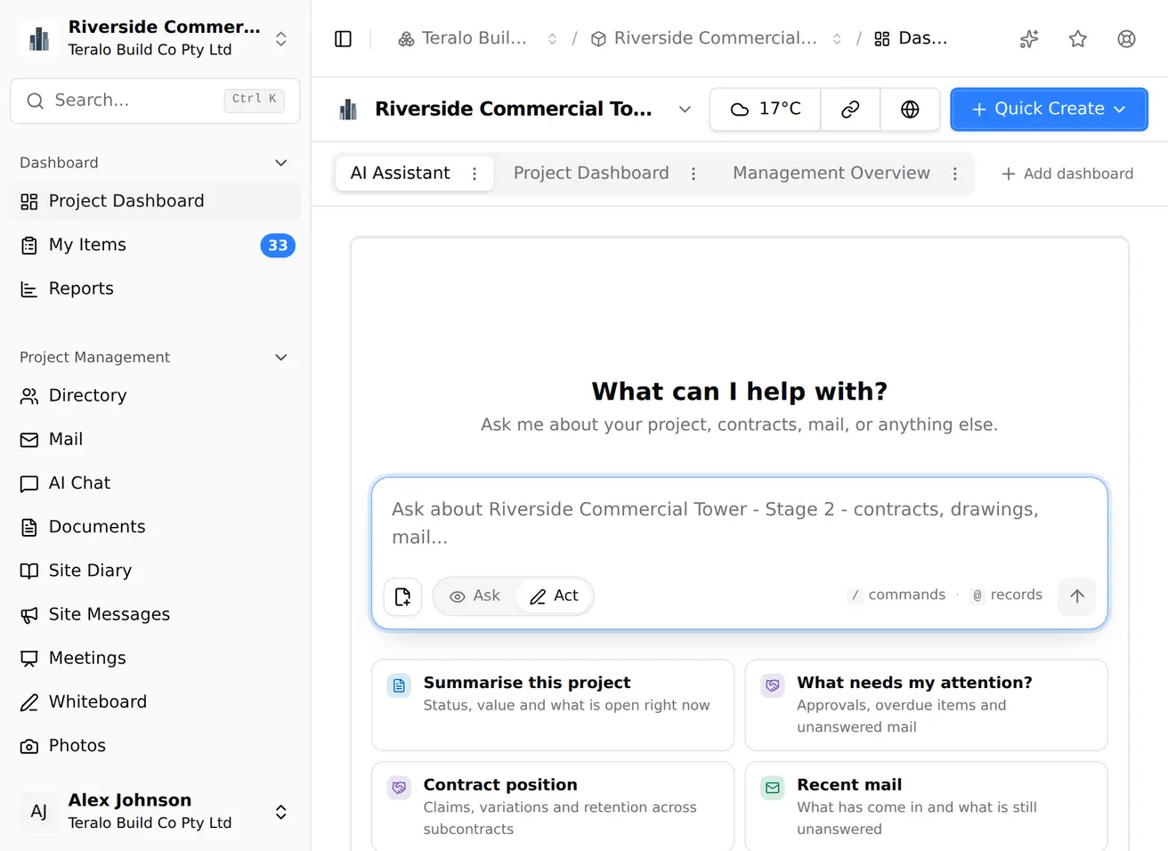This screenshot has width=1168, height=851.
Task: Choose the Contract position suggestion
Action: point(553,806)
